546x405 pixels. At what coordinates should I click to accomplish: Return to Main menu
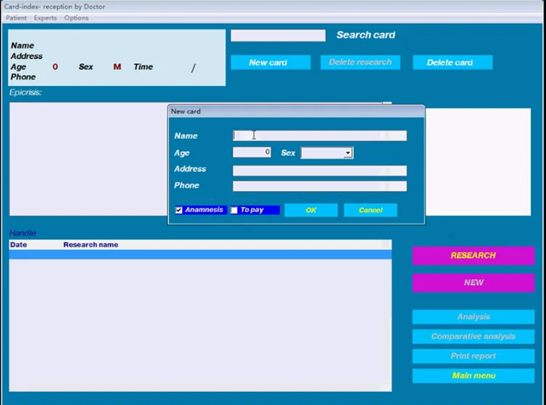[x=473, y=376]
